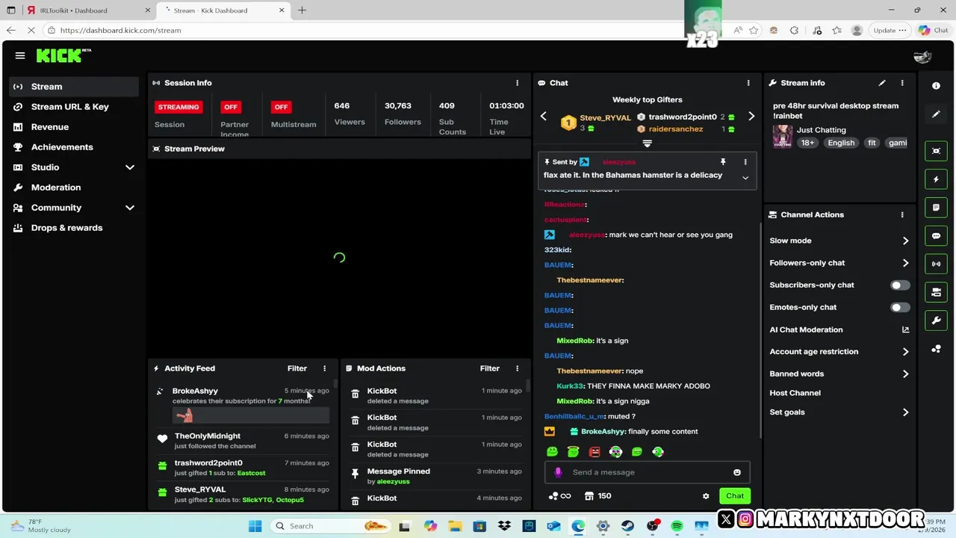Open Session Info panel options menu
This screenshot has width=956, height=538.
tap(517, 83)
